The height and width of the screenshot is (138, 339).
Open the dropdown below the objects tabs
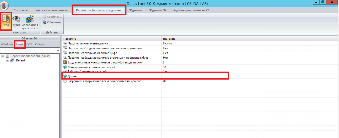[58, 50]
